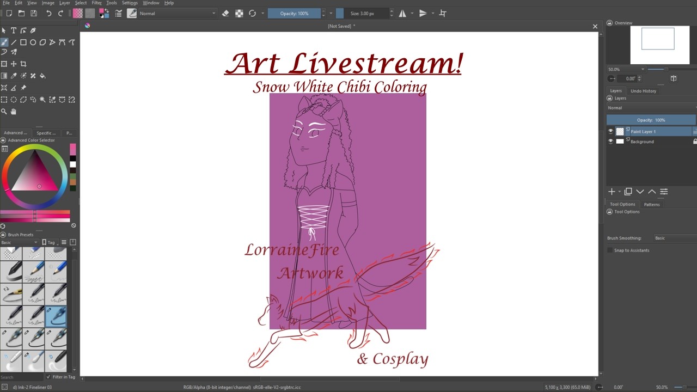Image resolution: width=697 pixels, height=392 pixels.
Task: Enable Snap to Assistants checkbox
Action: [610, 250]
